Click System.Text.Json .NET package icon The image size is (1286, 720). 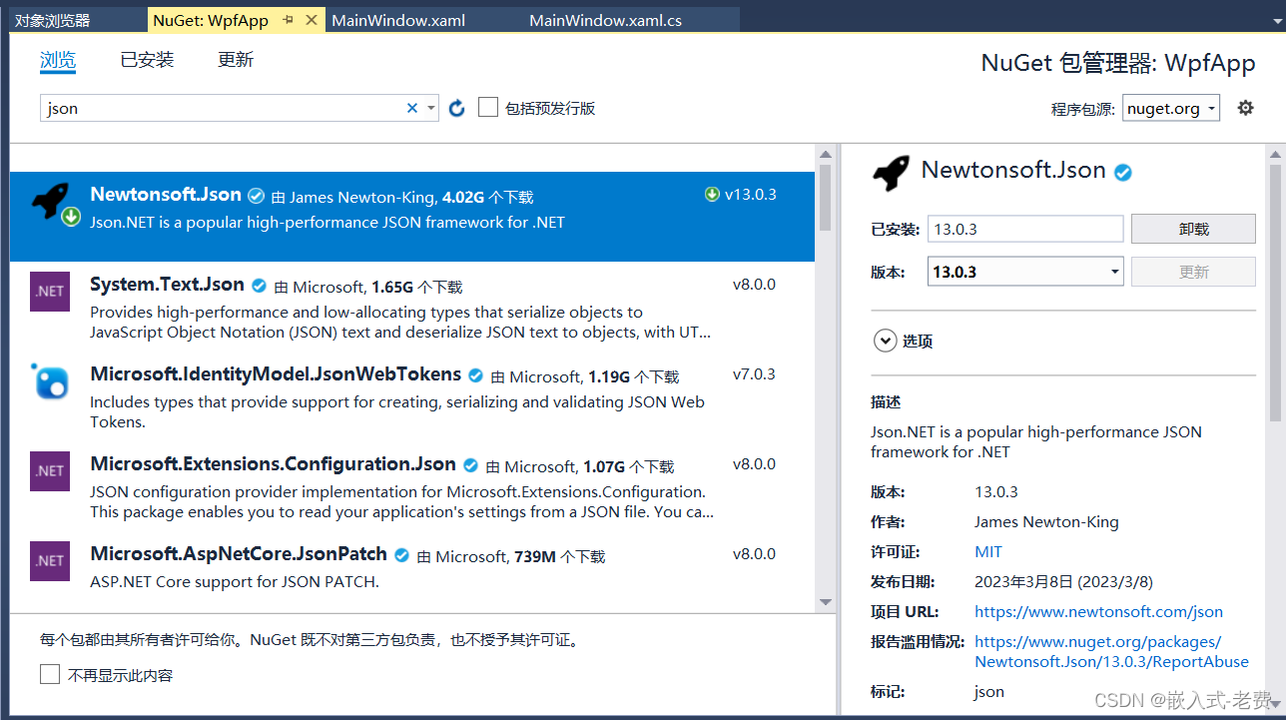point(50,292)
